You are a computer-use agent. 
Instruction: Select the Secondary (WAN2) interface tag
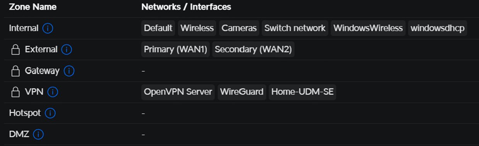(x=253, y=50)
